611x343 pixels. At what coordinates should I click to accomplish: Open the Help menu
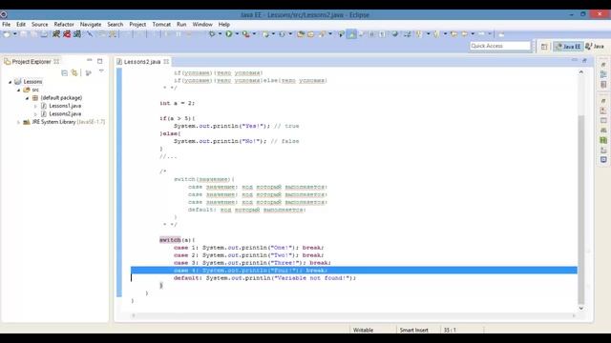[223, 24]
